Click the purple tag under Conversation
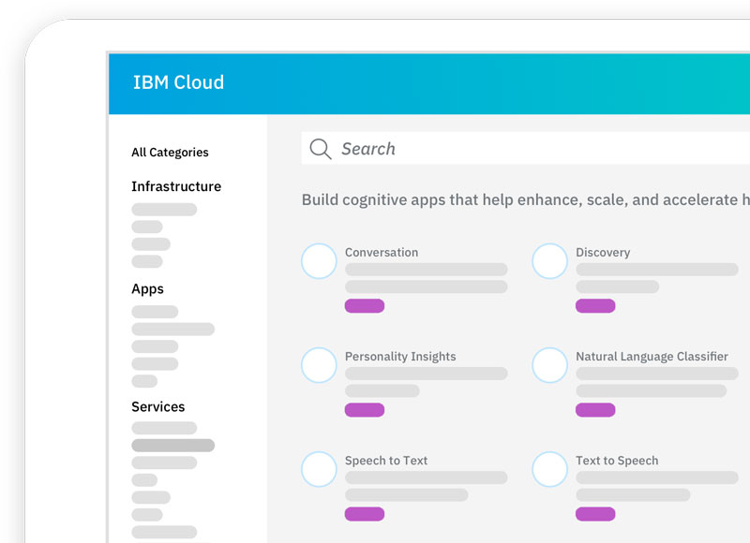 365,305
